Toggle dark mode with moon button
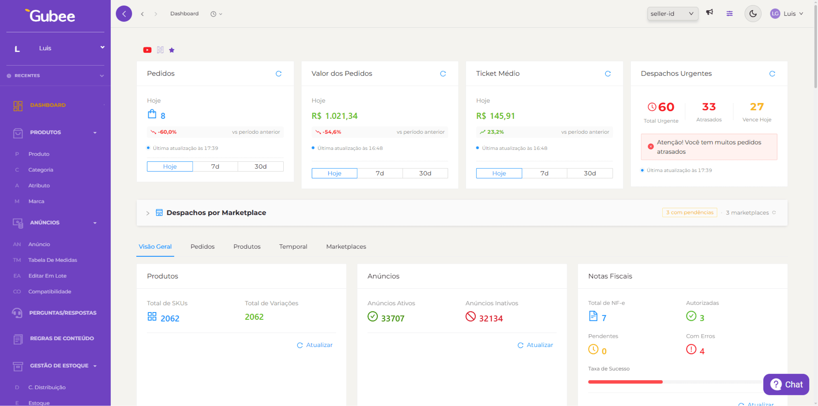 point(753,14)
